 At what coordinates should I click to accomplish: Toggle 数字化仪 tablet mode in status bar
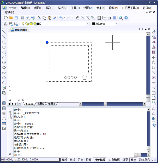pos(145,160)
